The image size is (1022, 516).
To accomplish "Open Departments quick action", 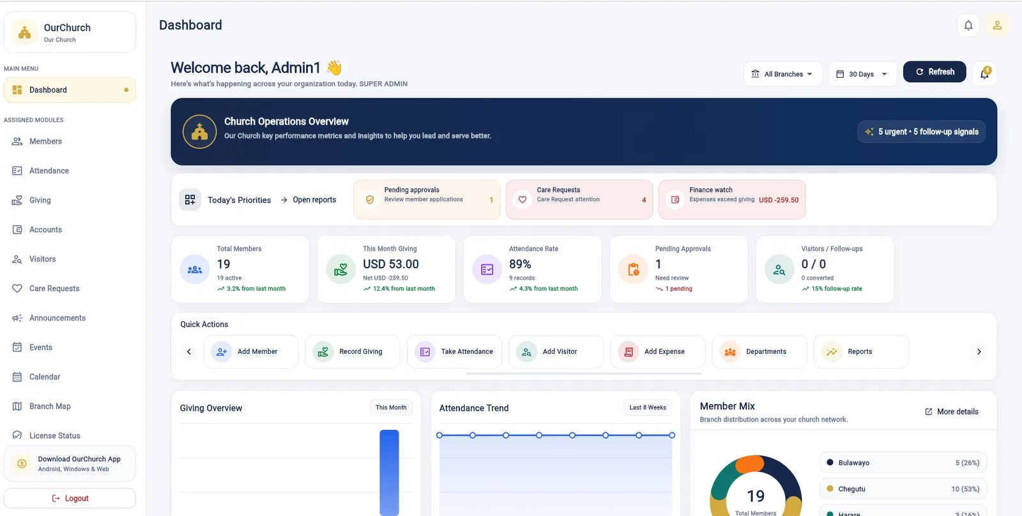I will click(759, 352).
